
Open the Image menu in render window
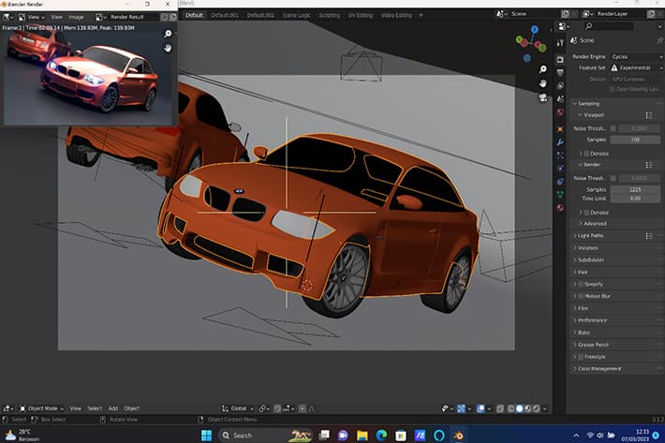(x=76, y=17)
